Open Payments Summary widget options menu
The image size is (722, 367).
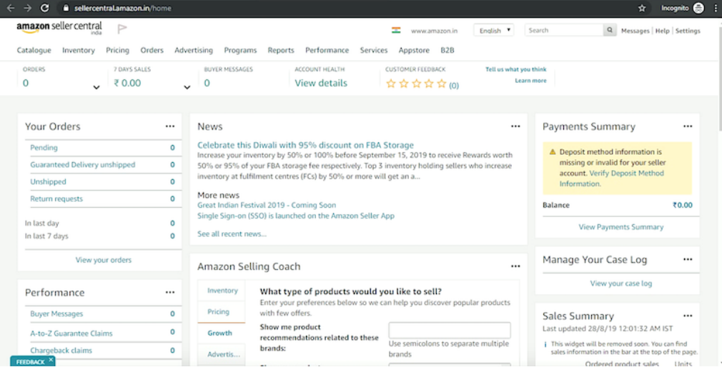tap(688, 126)
